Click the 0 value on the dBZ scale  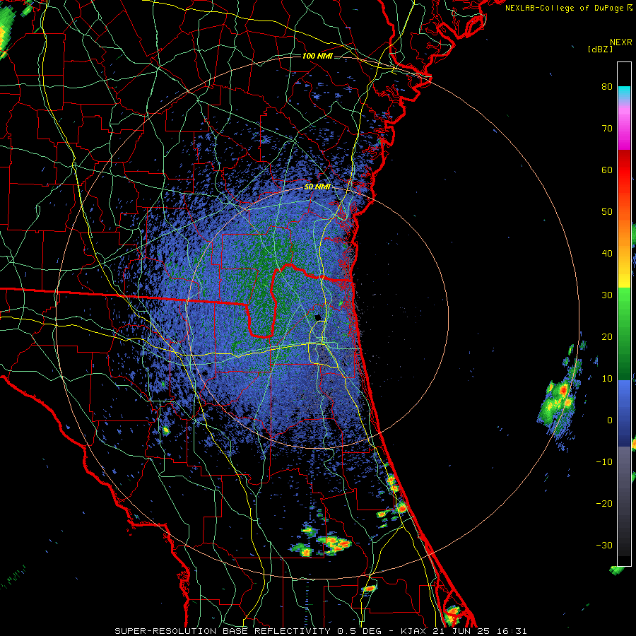[x=610, y=420]
